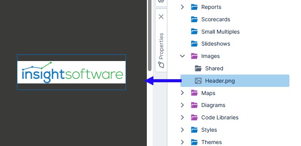Select the Header.png file name

220,81
